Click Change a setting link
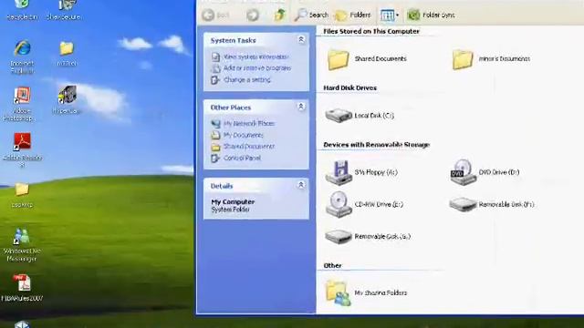Screen dimensions: 584x328 click(x=247, y=79)
